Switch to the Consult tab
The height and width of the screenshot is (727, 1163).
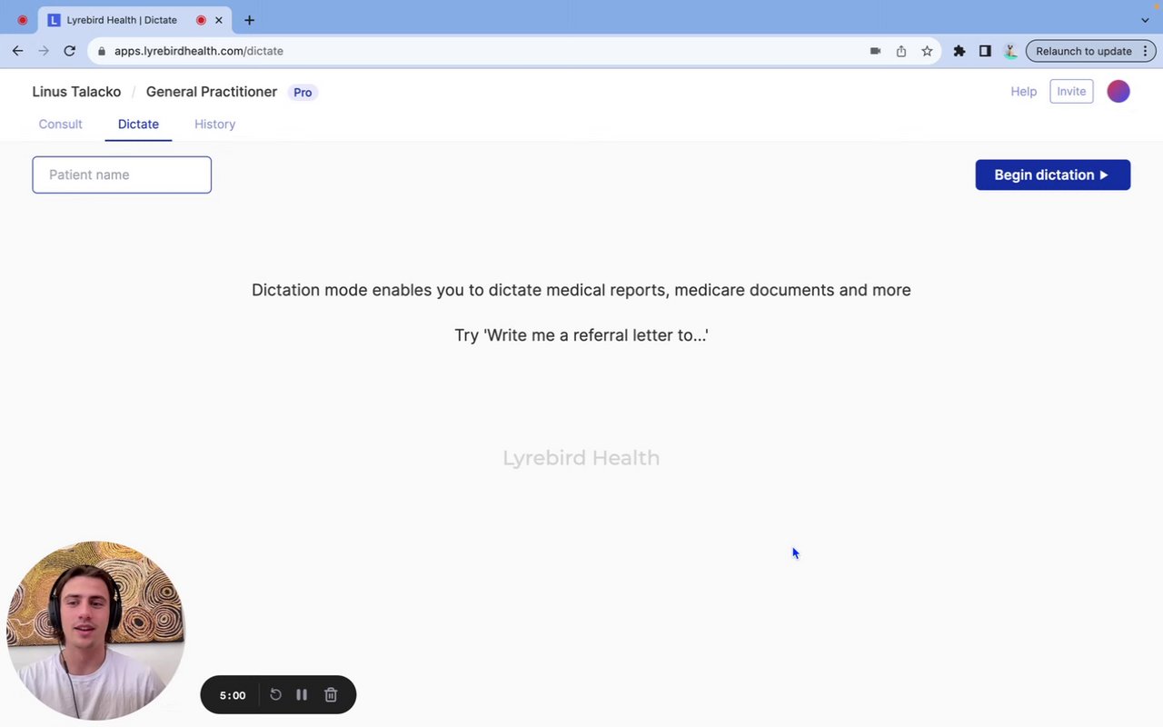(x=60, y=124)
